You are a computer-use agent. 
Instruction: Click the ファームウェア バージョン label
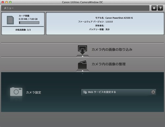point(91,22)
